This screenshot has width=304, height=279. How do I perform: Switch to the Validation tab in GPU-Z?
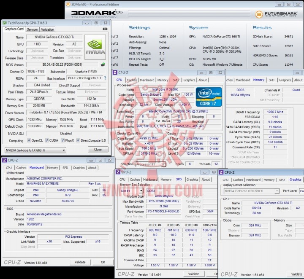pyautogui.click(x=47, y=30)
